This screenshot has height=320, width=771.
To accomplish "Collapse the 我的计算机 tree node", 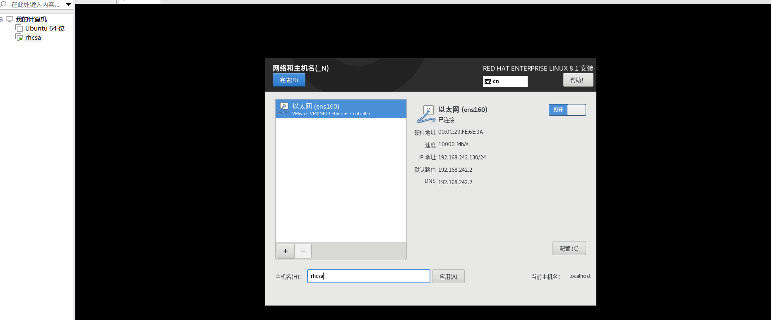I will click(x=1, y=19).
